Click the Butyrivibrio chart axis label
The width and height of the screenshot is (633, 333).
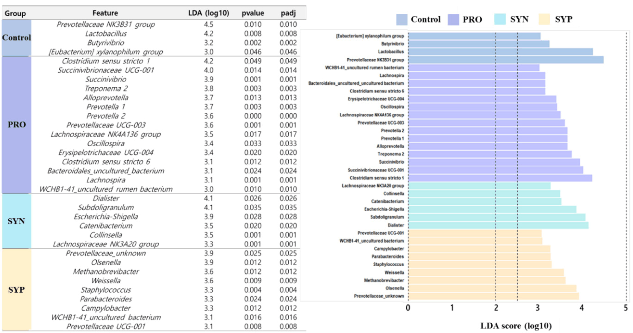(x=392, y=44)
